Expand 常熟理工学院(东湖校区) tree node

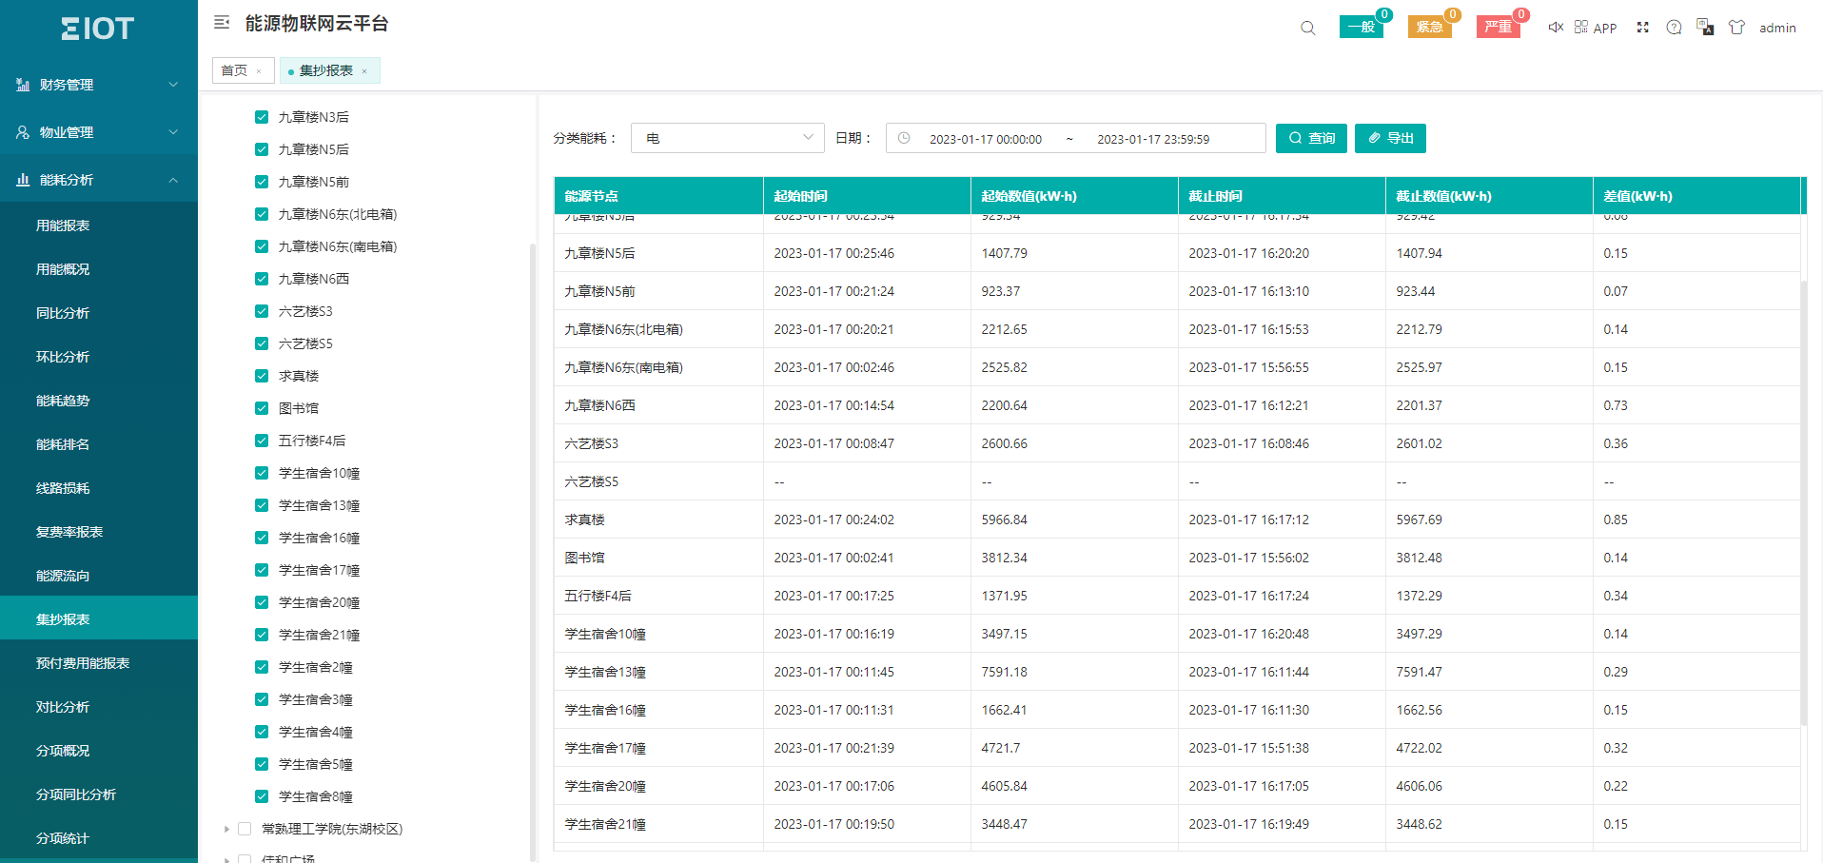(226, 829)
